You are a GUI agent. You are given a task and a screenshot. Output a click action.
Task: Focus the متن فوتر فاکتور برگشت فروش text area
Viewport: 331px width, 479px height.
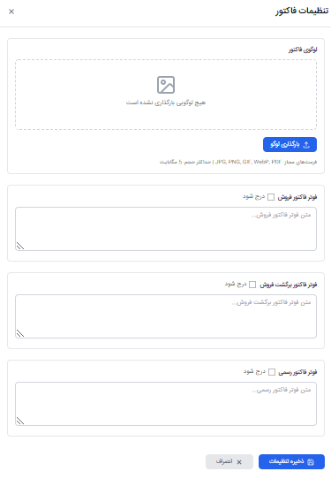(166, 316)
